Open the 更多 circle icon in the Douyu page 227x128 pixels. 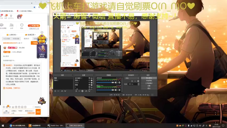[x=22, y=25]
